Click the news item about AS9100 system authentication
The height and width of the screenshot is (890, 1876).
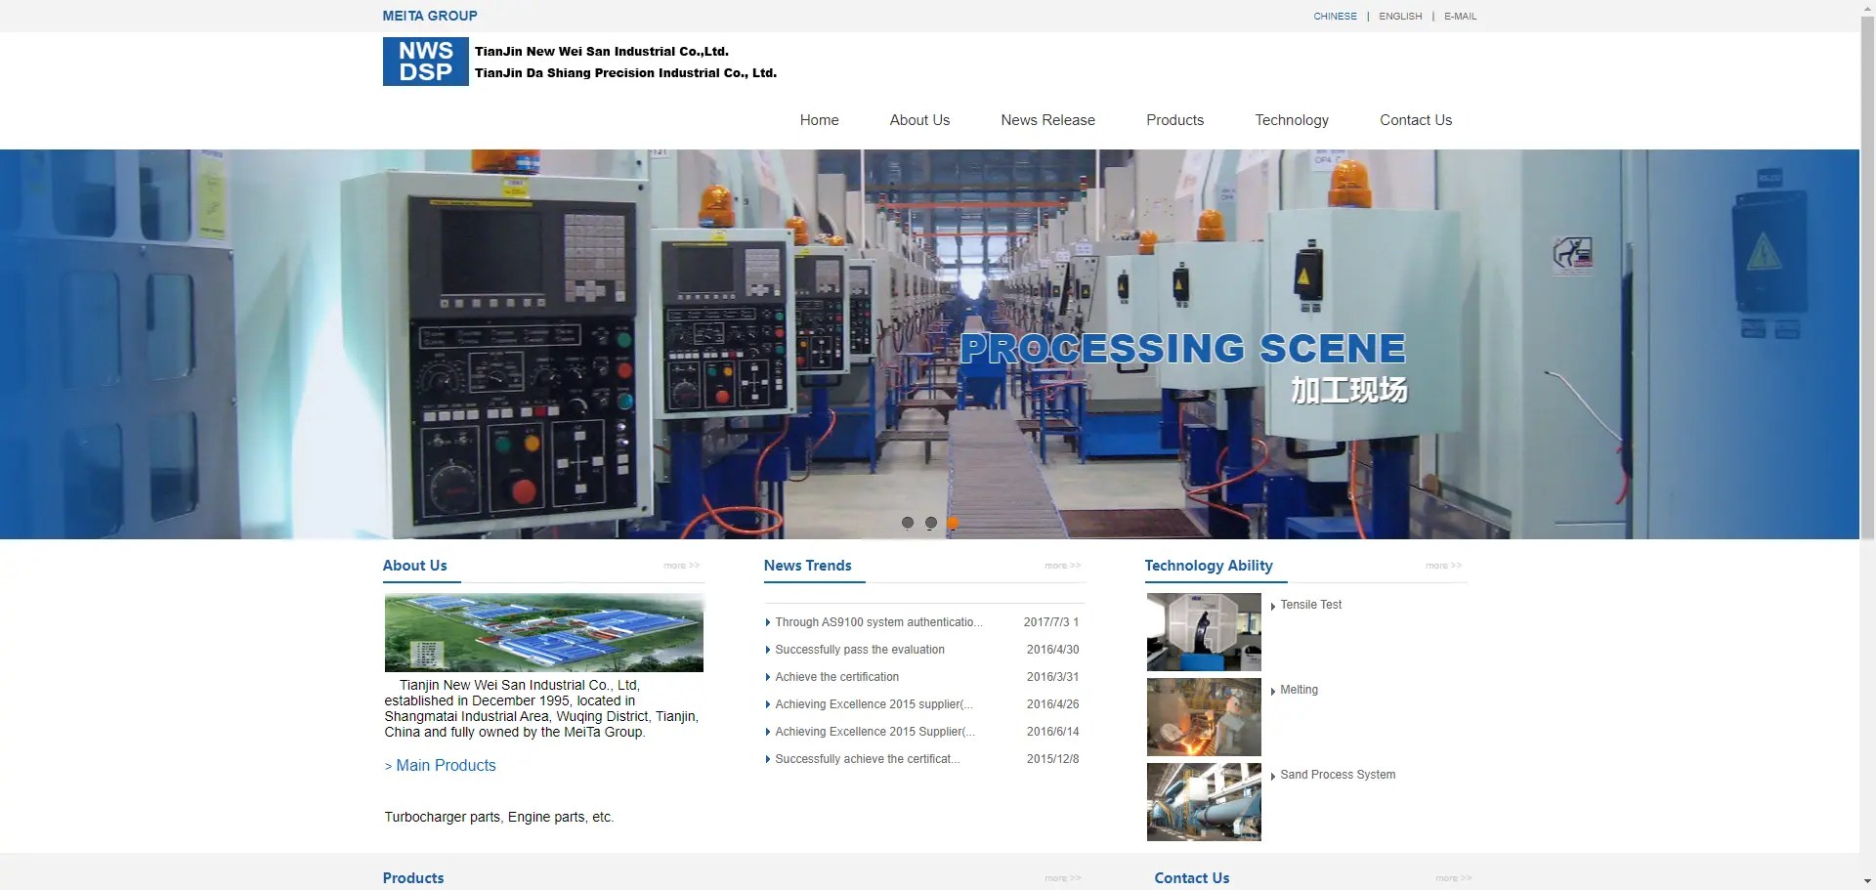click(874, 621)
